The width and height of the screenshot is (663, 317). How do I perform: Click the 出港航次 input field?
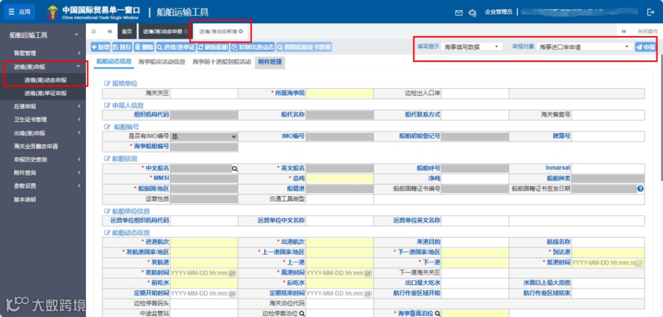[x=340, y=242]
